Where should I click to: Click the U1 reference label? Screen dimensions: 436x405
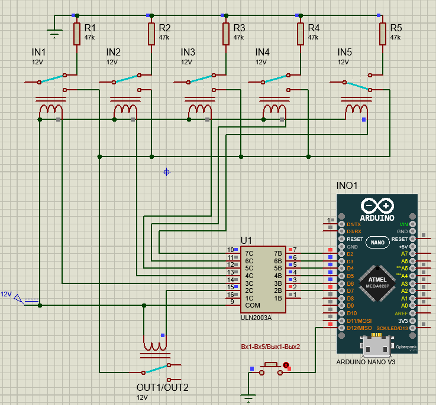pyautogui.click(x=246, y=240)
